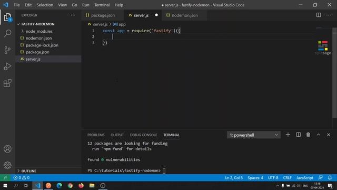Screen dimensions: 337x190
Task: Select the TERMINAL panel tab
Action: (x=171, y=135)
